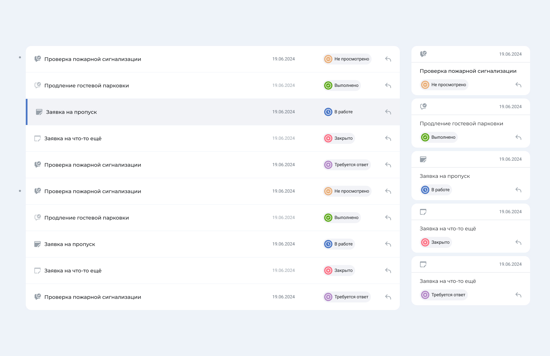Click reply arrow in last list row
The height and width of the screenshot is (356, 550).
(x=388, y=297)
